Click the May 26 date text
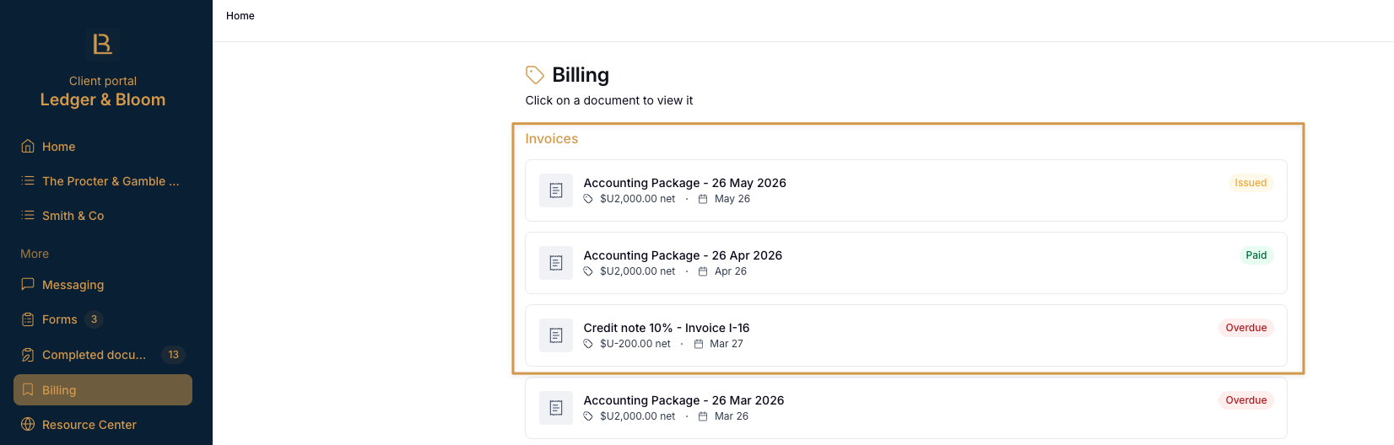Screen dimensions: 1394x445 click(732, 199)
